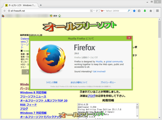Minimize the Firefox window
162x120 pixels.
[x=147, y=2]
